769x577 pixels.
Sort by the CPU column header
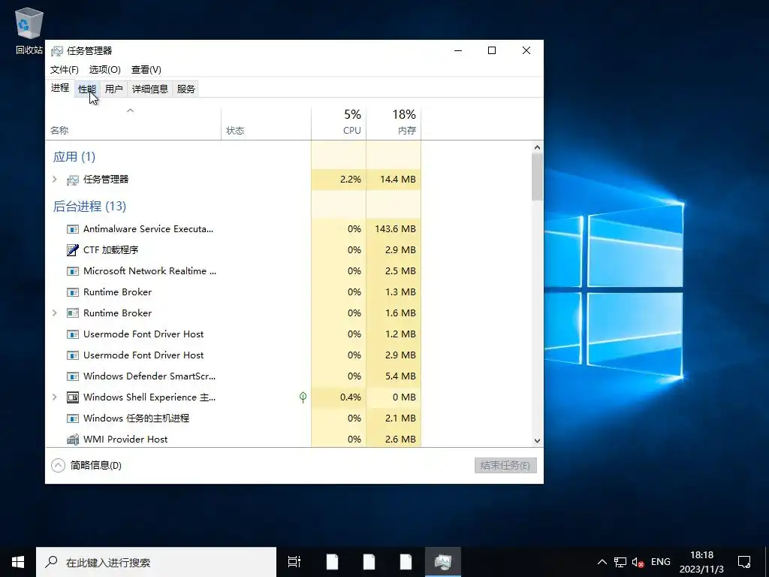click(x=339, y=124)
